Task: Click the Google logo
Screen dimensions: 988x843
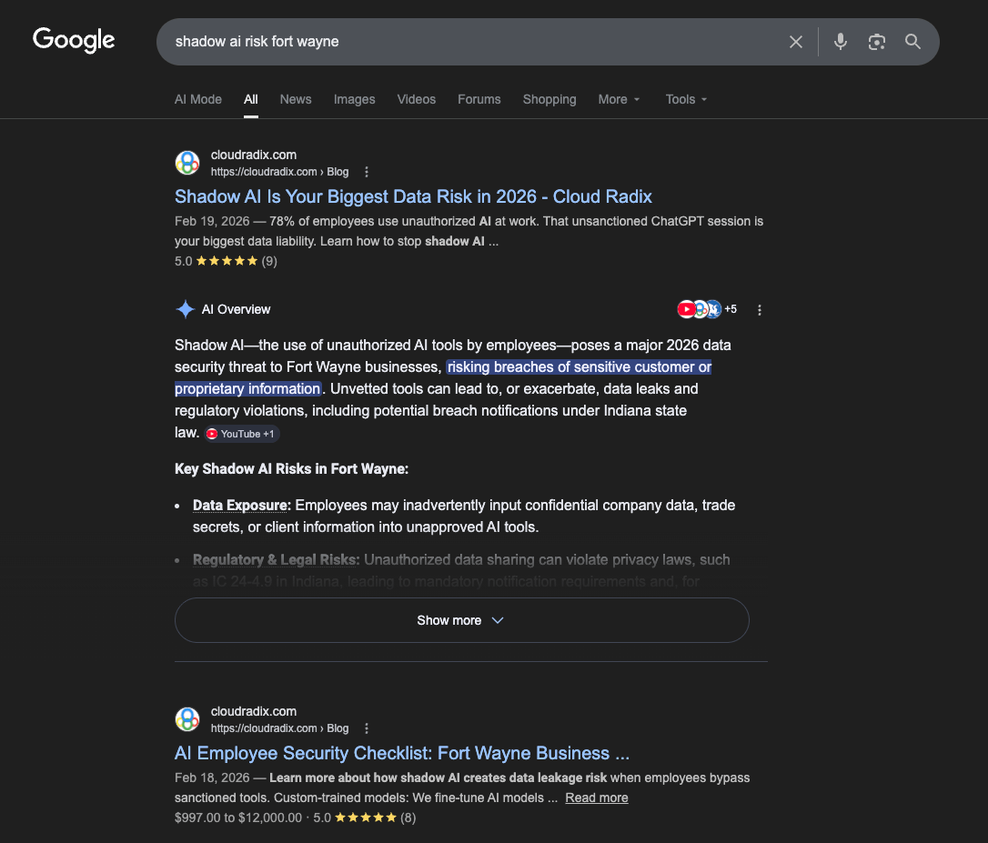Action: [74, 40]
